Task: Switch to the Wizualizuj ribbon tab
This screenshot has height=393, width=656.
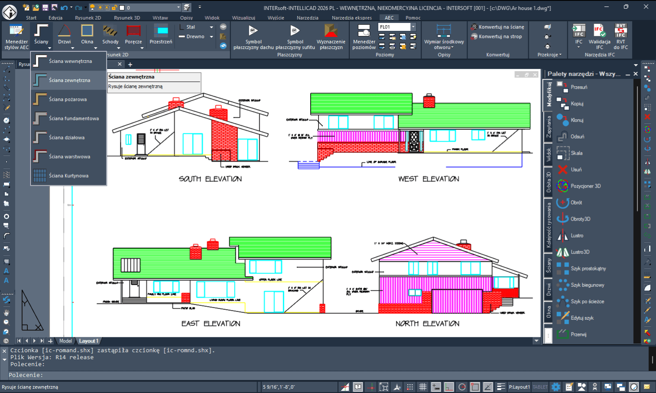Action: point(244,18)
